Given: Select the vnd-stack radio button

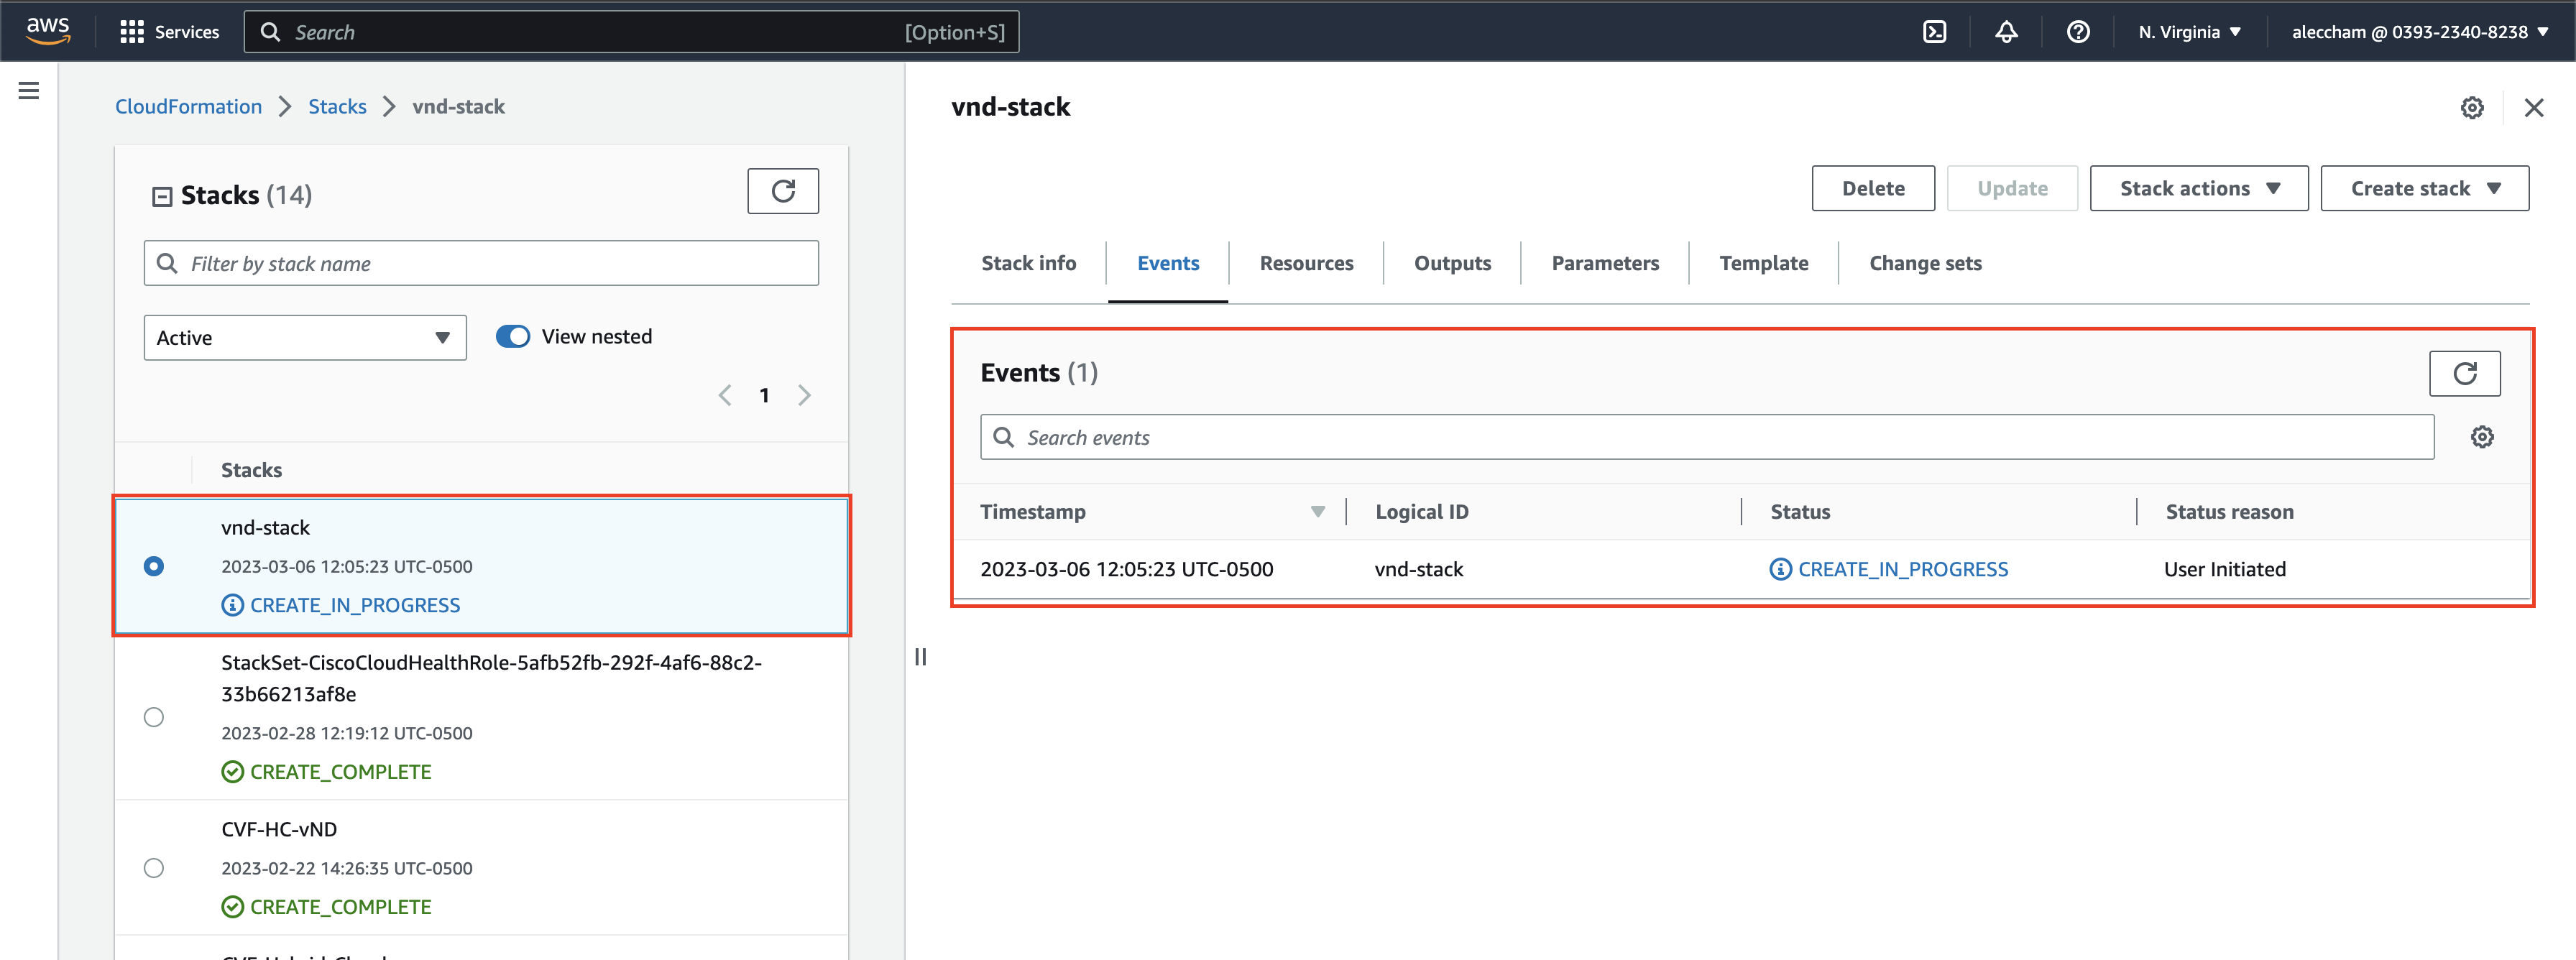Looking at the screenshot, I should [153, 566].
